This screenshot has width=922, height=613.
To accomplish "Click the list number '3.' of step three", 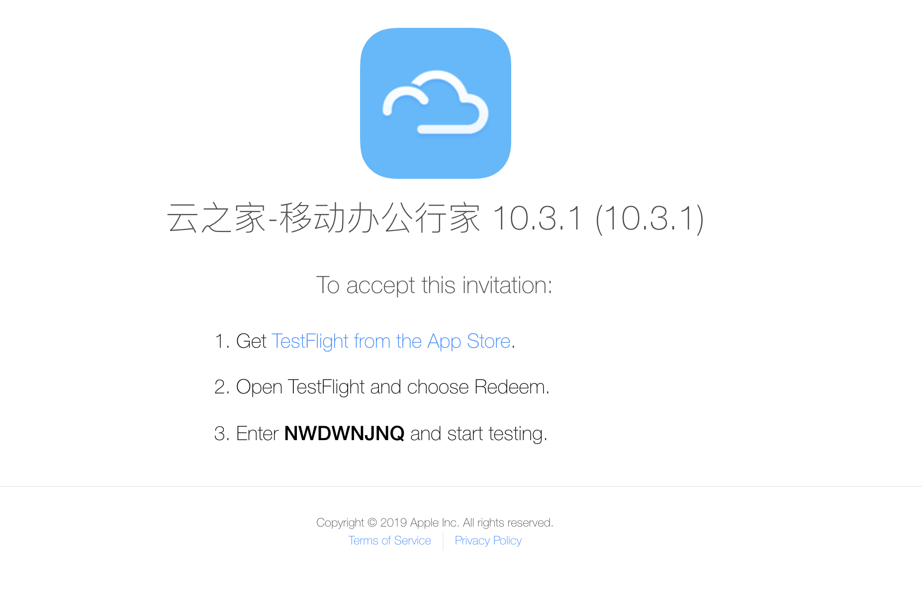I will 222,434.
